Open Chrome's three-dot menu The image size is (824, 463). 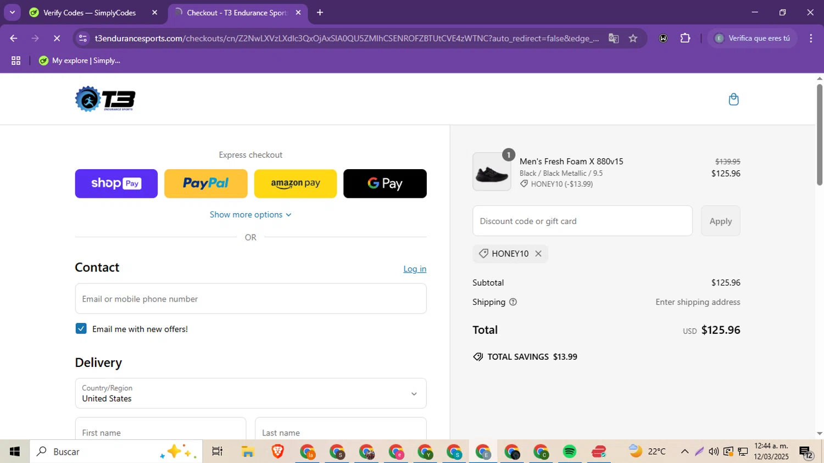[811, 38]
